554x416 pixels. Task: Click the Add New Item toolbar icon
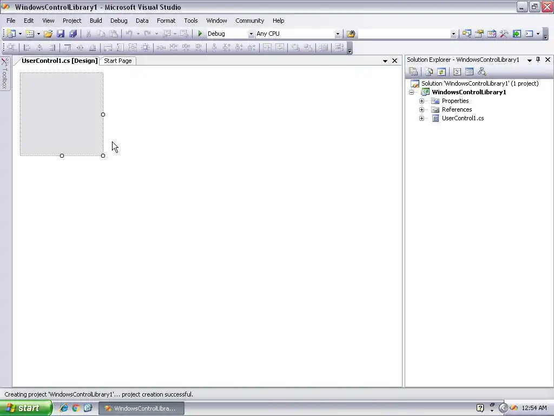(x=30, y=34)
